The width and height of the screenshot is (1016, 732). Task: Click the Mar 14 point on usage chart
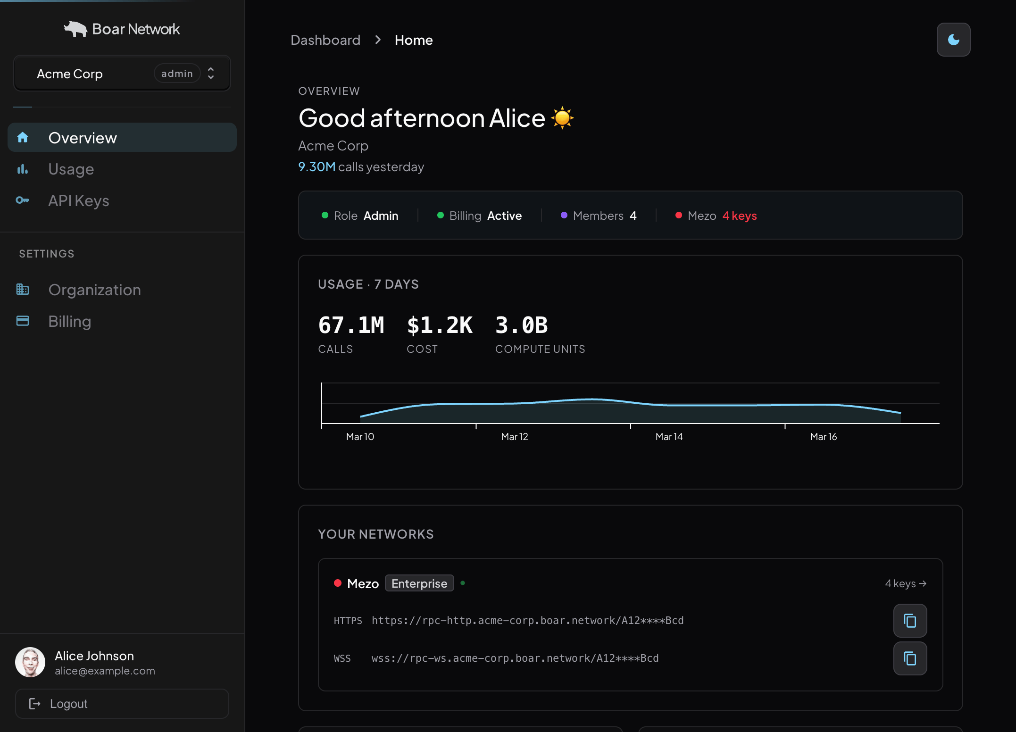(669, 405)
